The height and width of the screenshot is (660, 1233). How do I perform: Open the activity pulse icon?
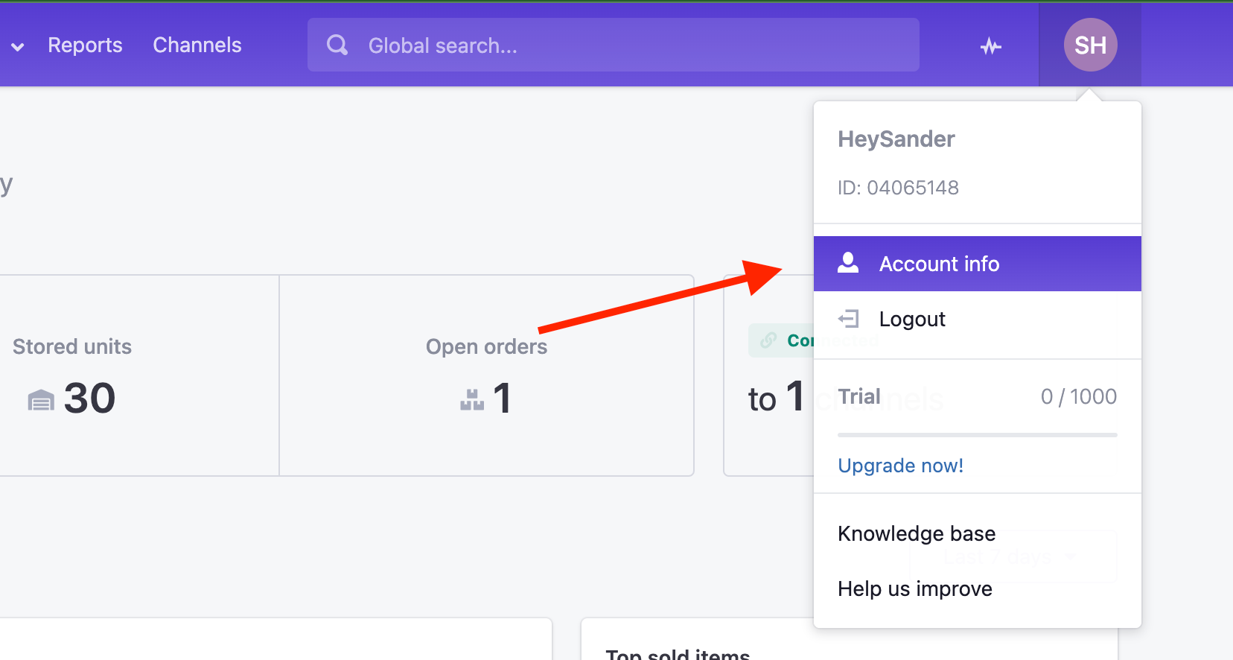coord(990,46)
